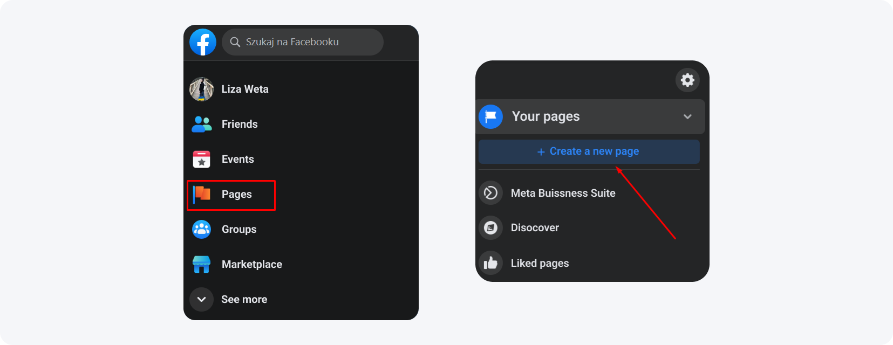Open Meta Buissness Suite menu item

tap(563, 193)
